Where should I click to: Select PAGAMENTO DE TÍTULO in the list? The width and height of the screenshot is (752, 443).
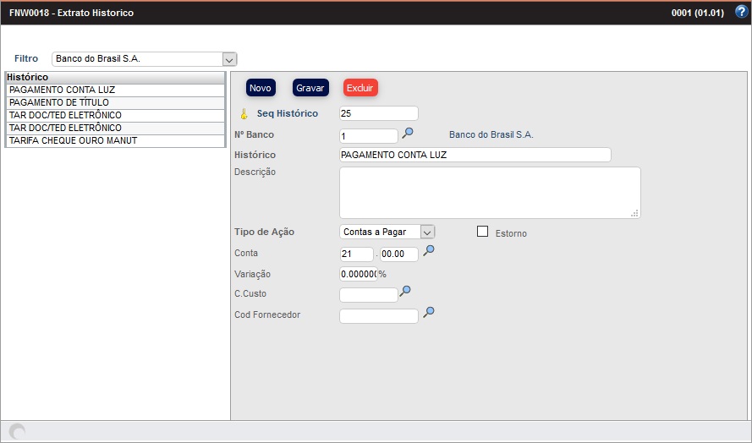pyautogui.click(x=114, y=102)
